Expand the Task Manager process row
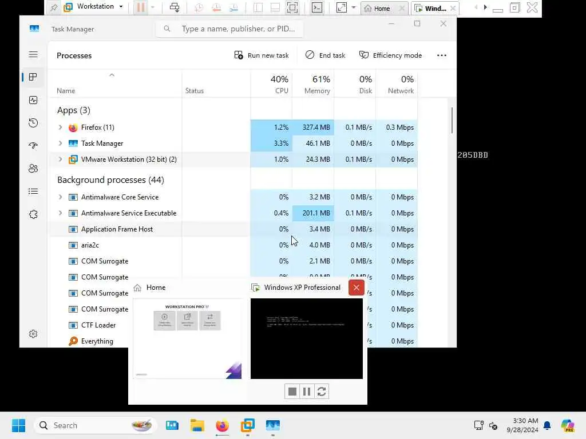586x439 pixels. coord(60,143)
